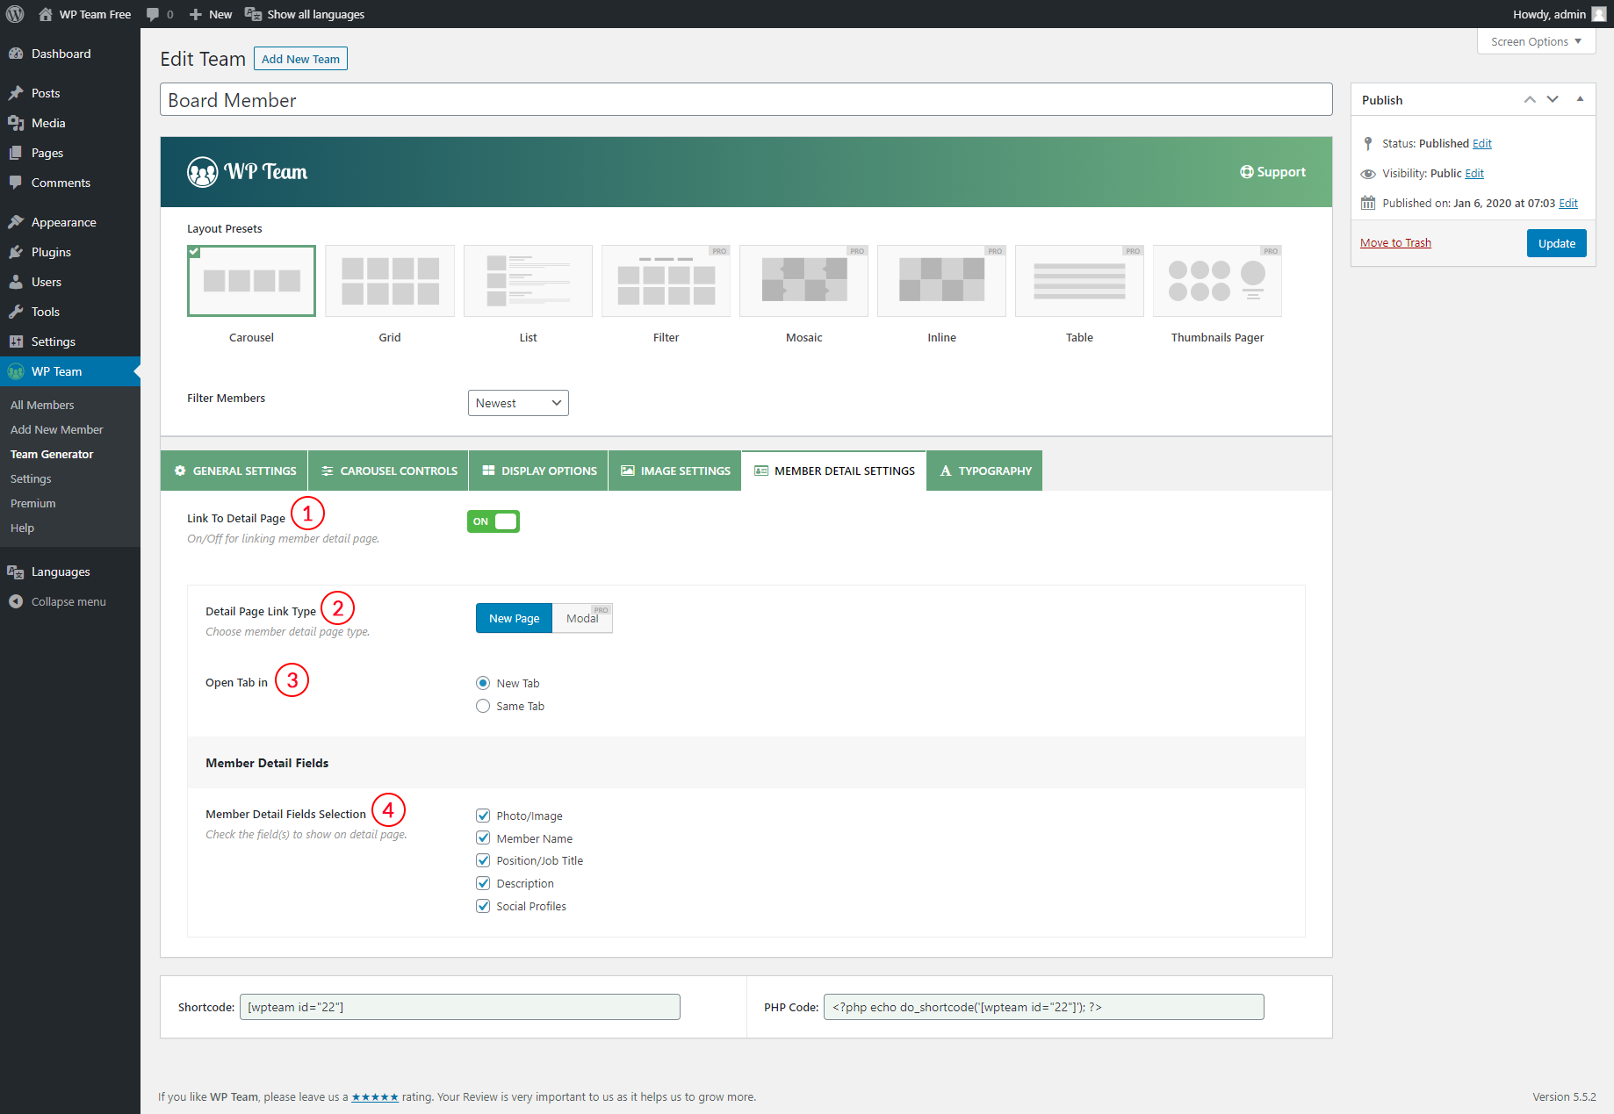Switch to the Typography tab
Viewport: 1614px width, 1114px height.
[x=984, y=471]
